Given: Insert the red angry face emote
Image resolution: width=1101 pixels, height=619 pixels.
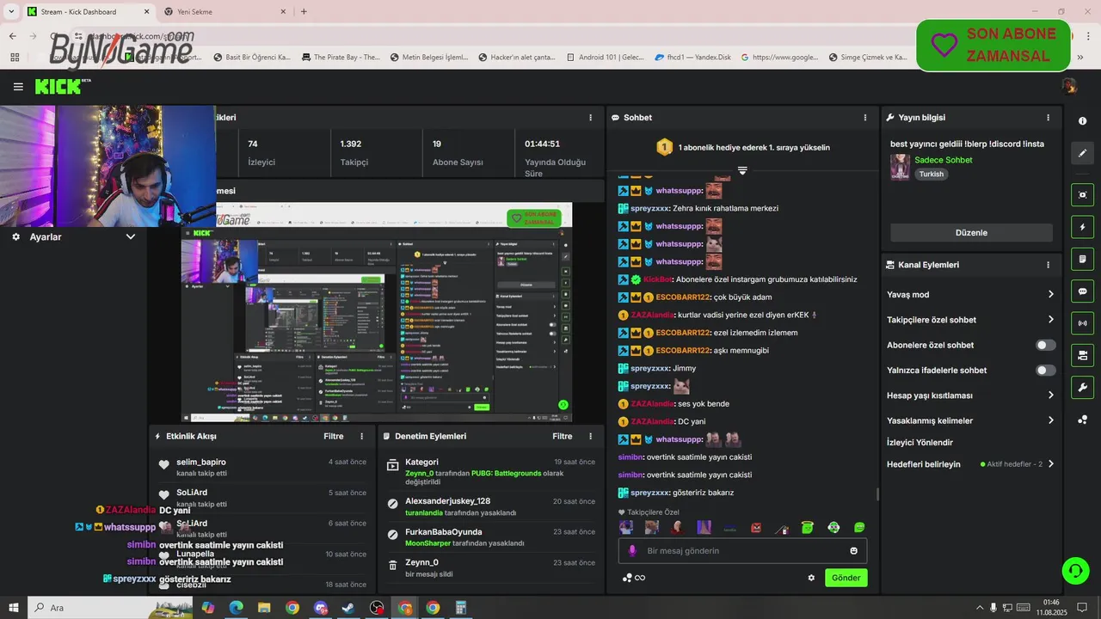Looking at the screenshot, I should 756,527.
